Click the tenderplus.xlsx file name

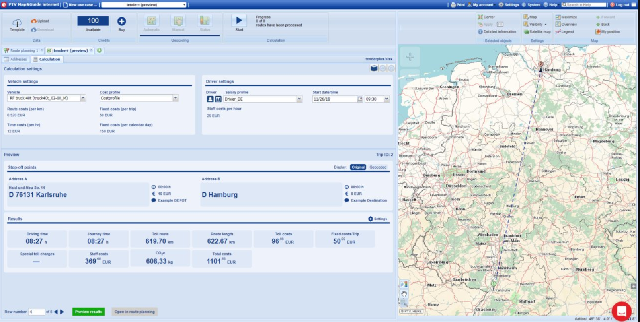[379, 59]
